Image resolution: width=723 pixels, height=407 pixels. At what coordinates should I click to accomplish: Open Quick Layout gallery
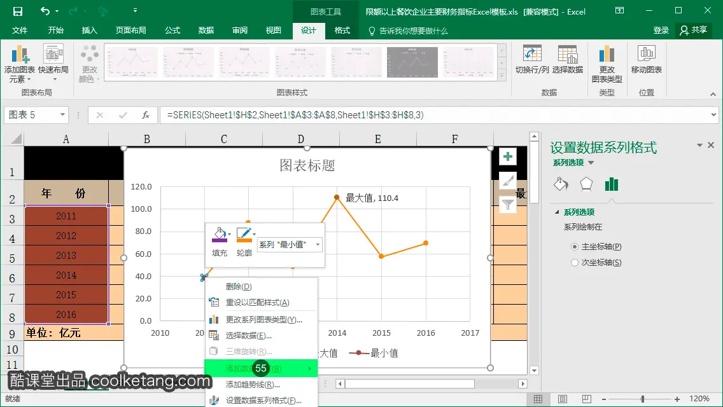tap(53, 63)
